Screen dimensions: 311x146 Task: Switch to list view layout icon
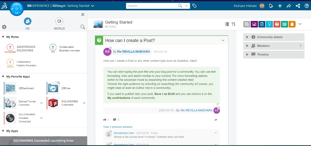click(x=227, y=24)
